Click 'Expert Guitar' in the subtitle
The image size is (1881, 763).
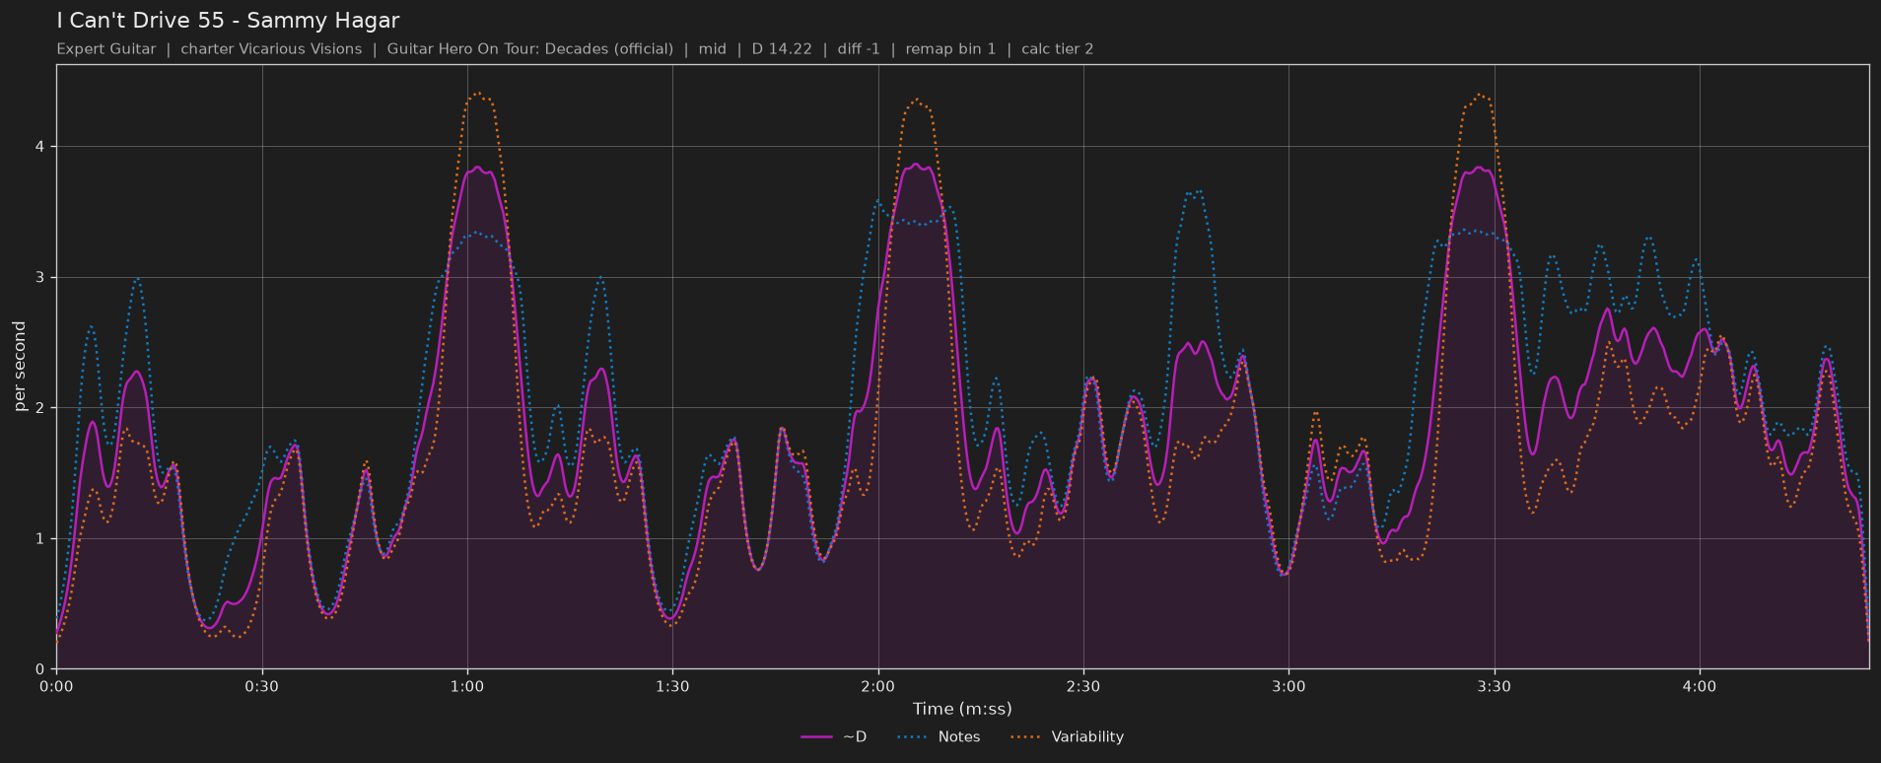pos(106,49)
